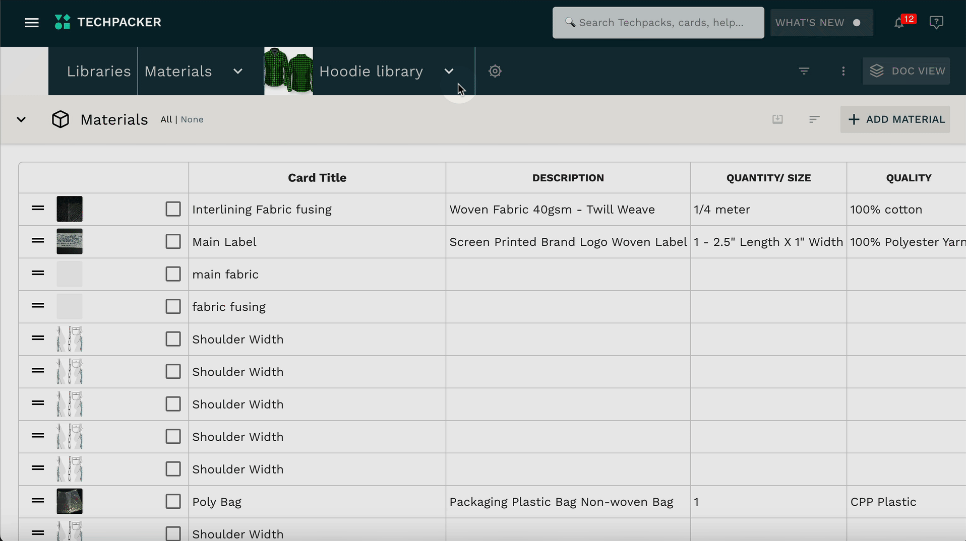Click the 'CPP Plastic' quality cell
This screenshot has height=541, width=966.
(x=907, y=502)
